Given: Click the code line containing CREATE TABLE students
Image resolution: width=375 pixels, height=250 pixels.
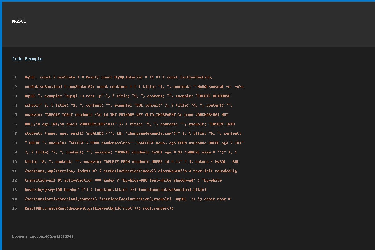Looking at the screenshot, I should pyautogui.click(x=128, y=115).
